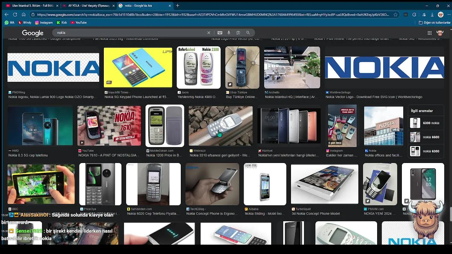This screenshot has width=452, height=254.
Task: Select related search nokia 6300
Action: point(426,151)
